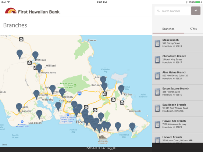This screenshot has width=203, height=152.
Task: Select the Main Branch building icon
Action: point(157,43)
